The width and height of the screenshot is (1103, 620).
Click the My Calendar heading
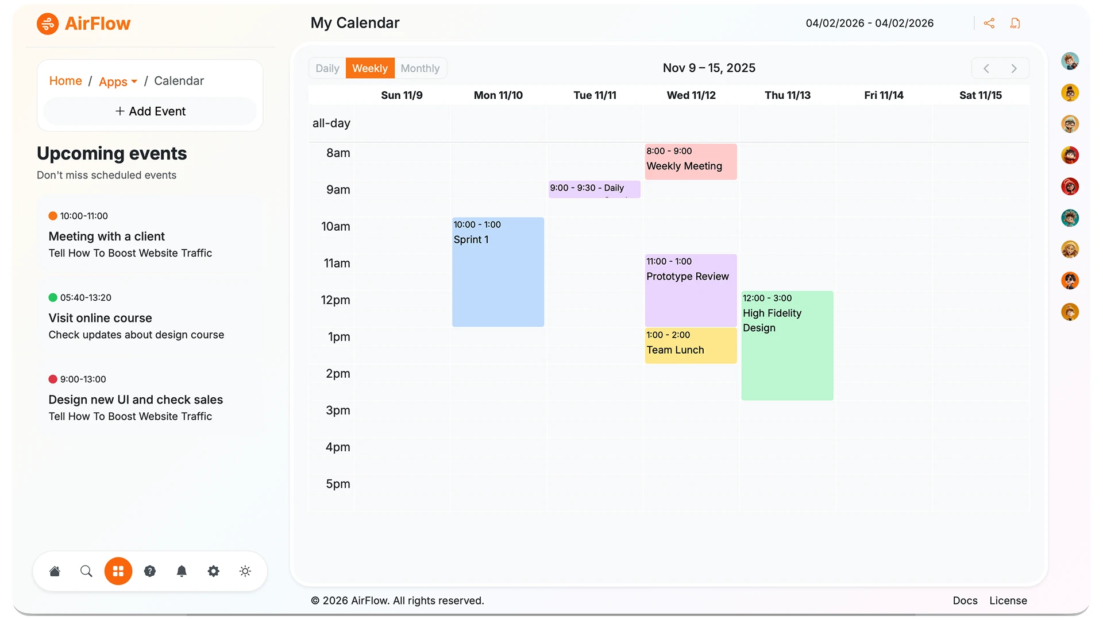tap(355, 23)
